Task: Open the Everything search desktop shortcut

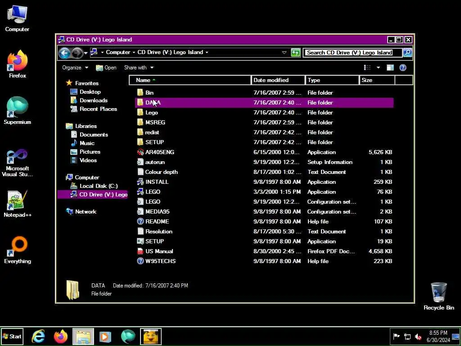Action: coord(18,250)
